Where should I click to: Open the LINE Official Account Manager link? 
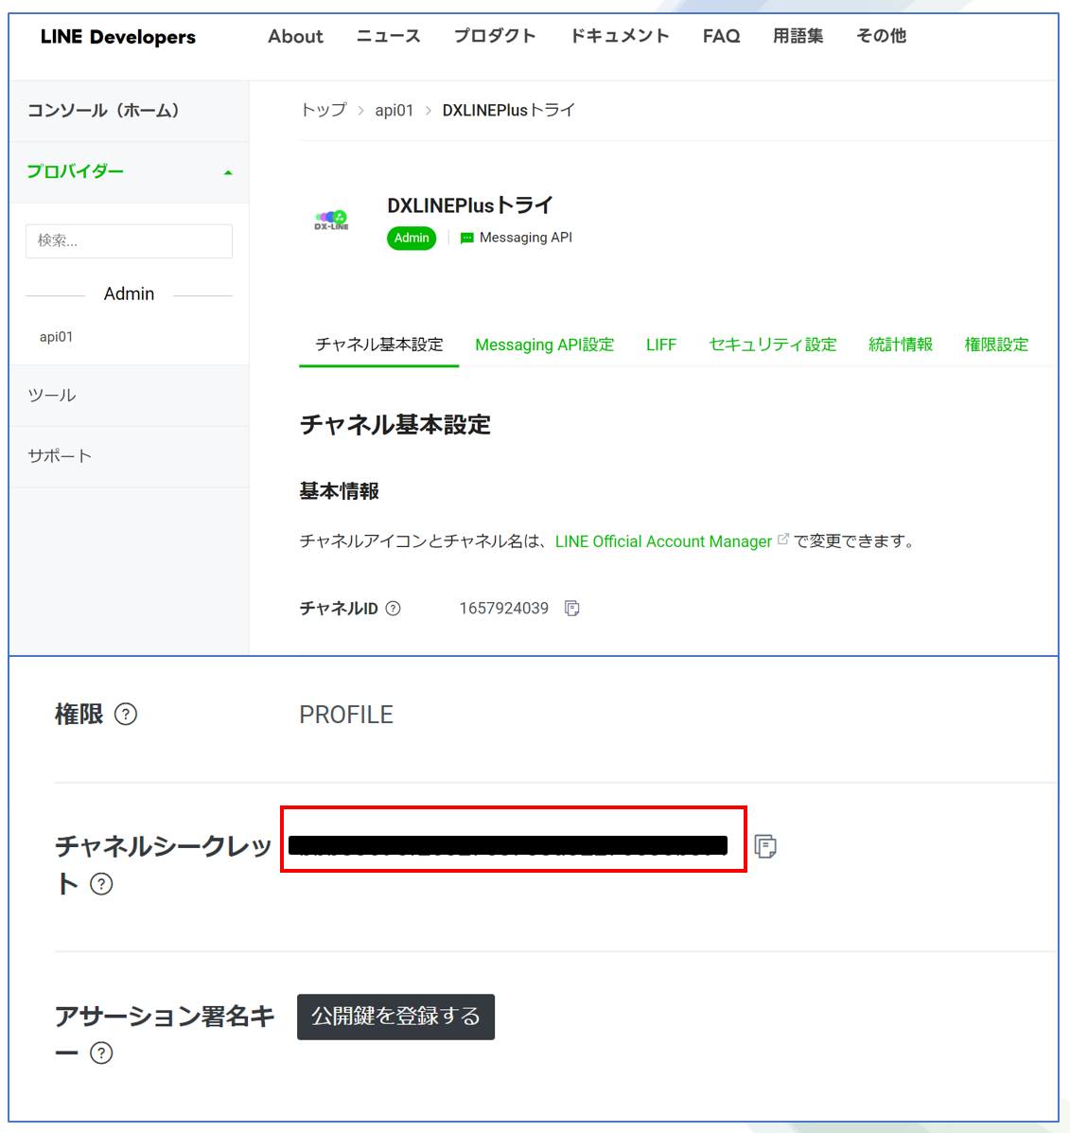click(x=663, y=541)
